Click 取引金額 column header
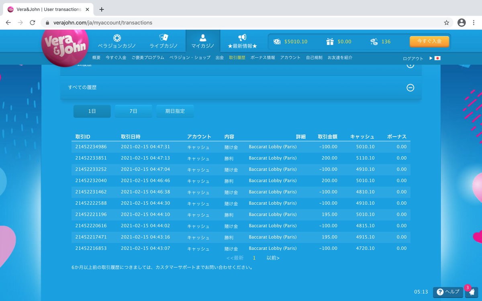 point(327,137)
